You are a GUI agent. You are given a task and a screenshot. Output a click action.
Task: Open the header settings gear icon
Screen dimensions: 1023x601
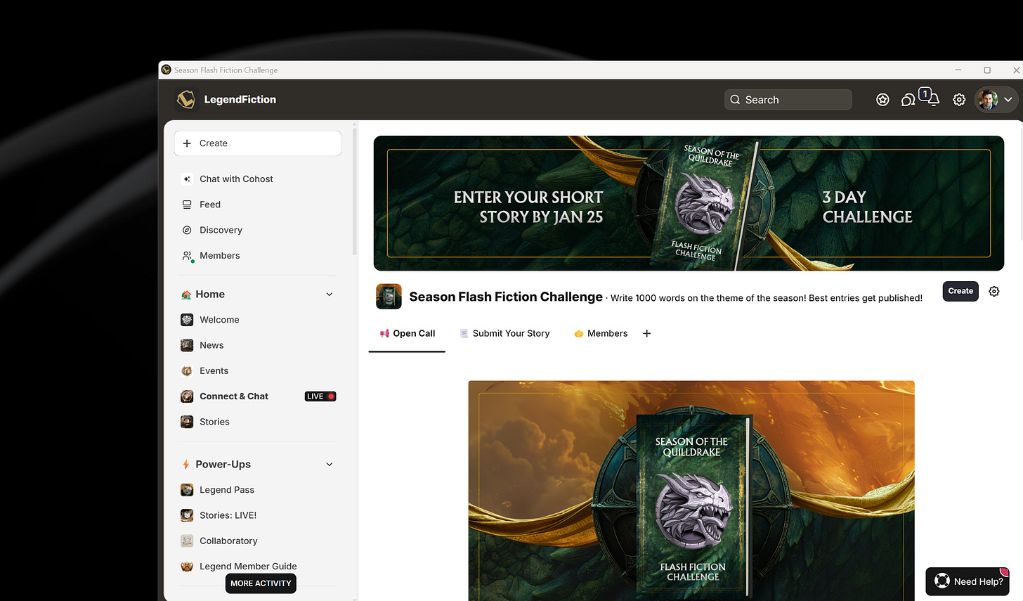[x=959, y=100]
